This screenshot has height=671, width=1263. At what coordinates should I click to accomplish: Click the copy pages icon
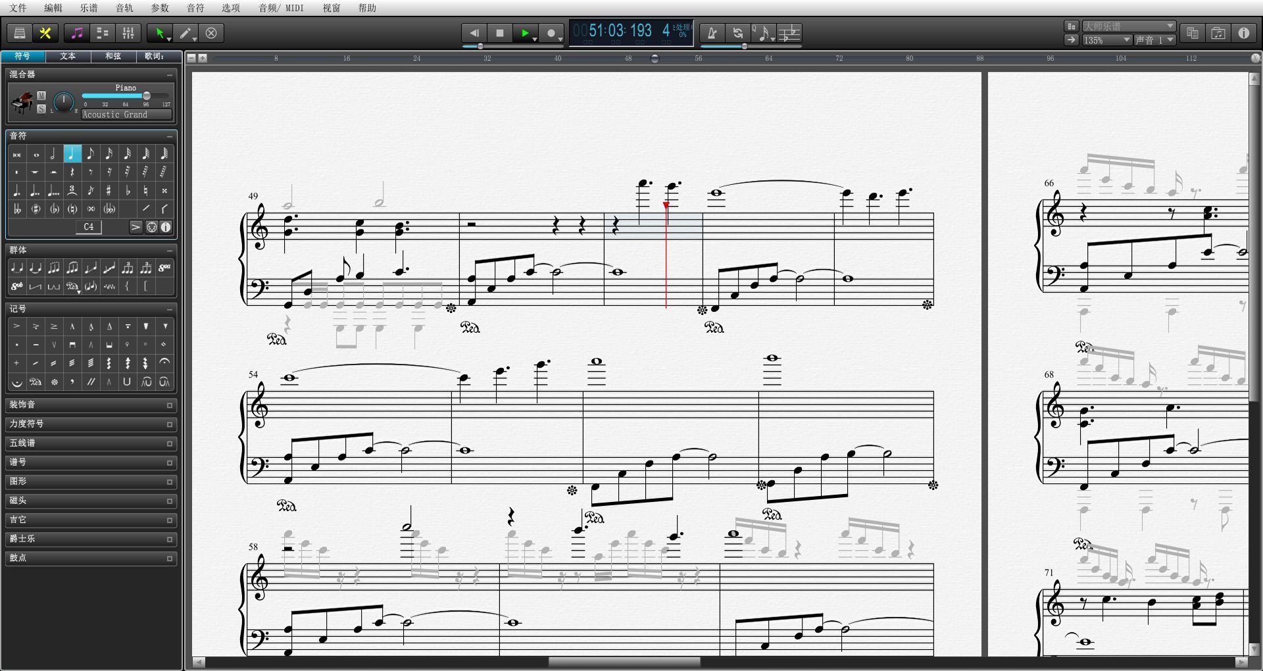coord(1192,33)
